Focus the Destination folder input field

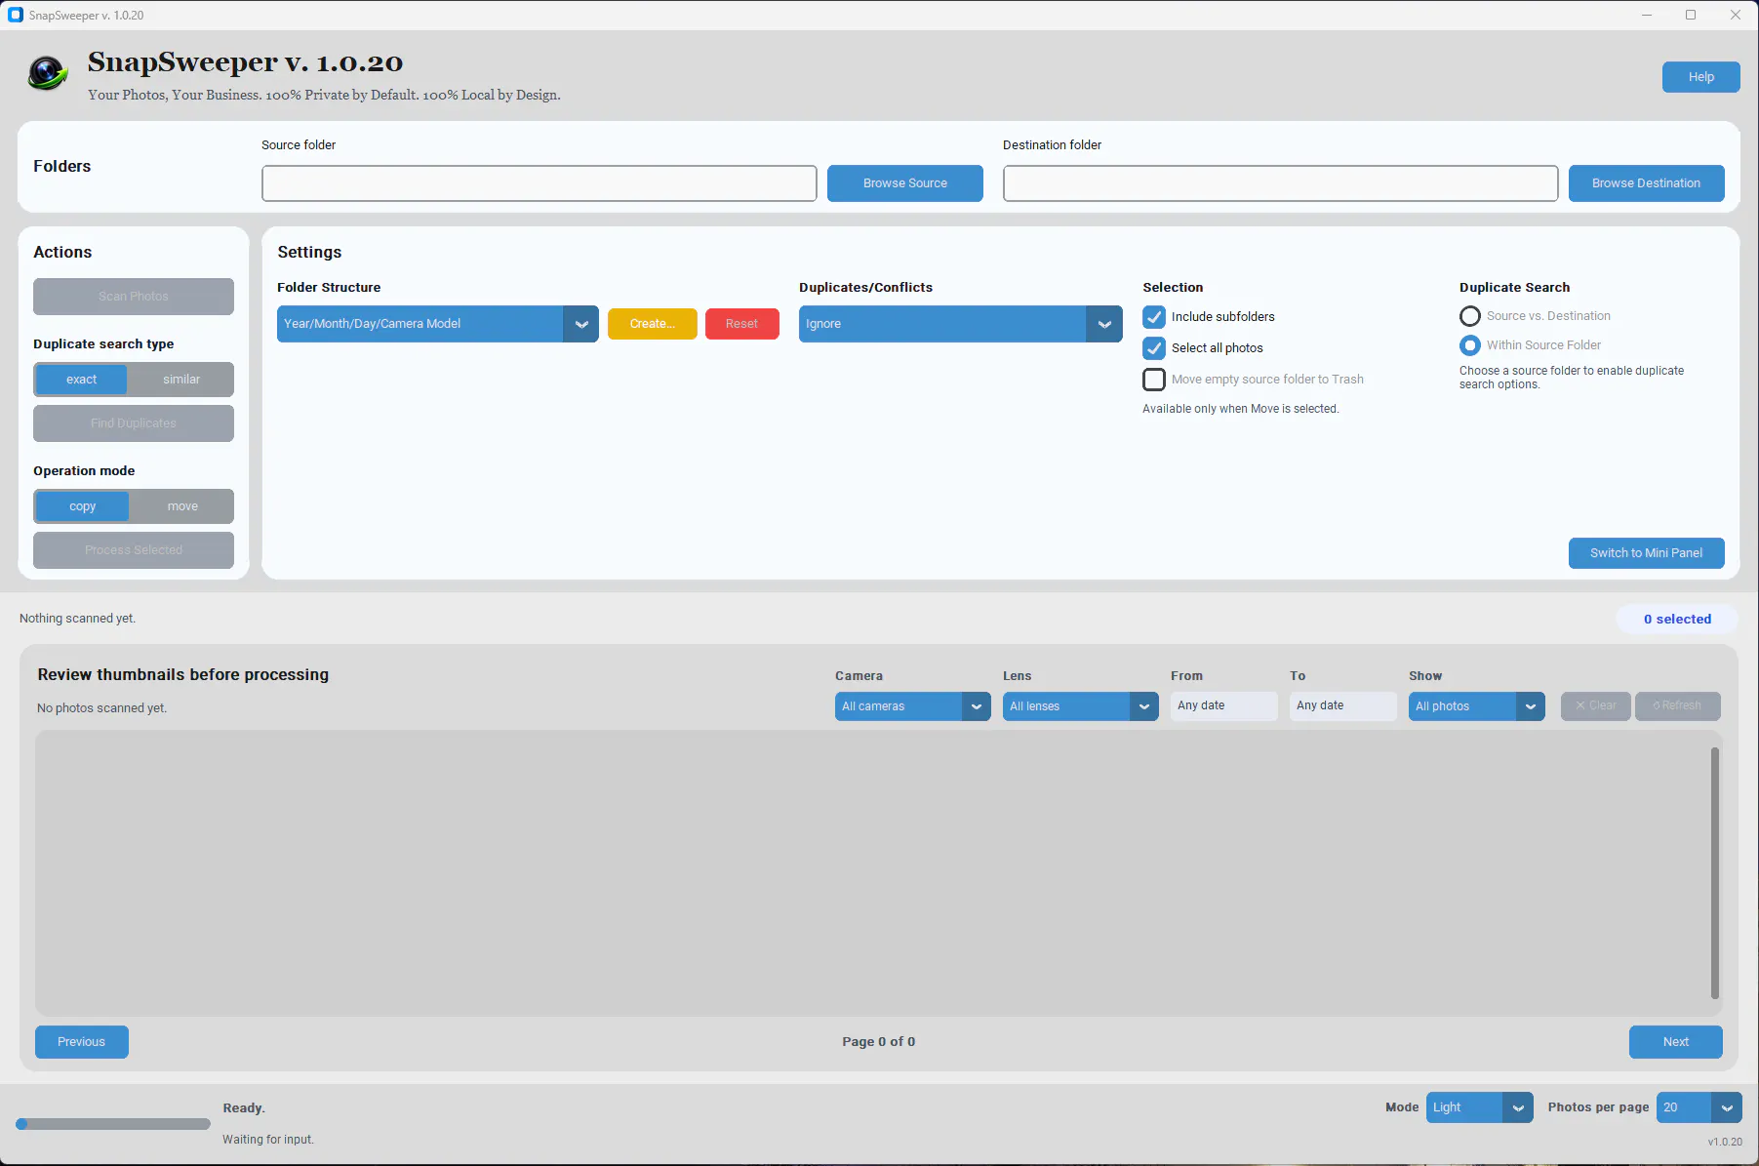[1280, 183]
